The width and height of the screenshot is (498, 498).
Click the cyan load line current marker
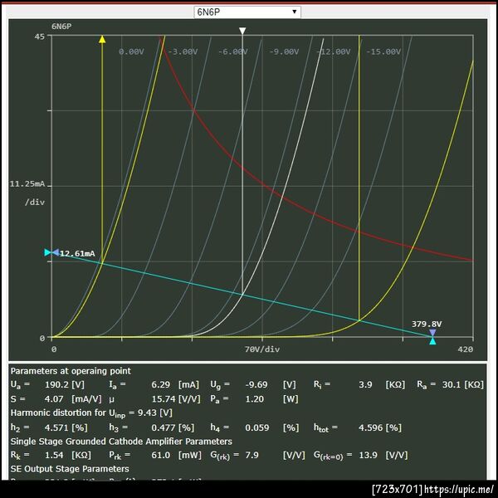pos(47,252)
